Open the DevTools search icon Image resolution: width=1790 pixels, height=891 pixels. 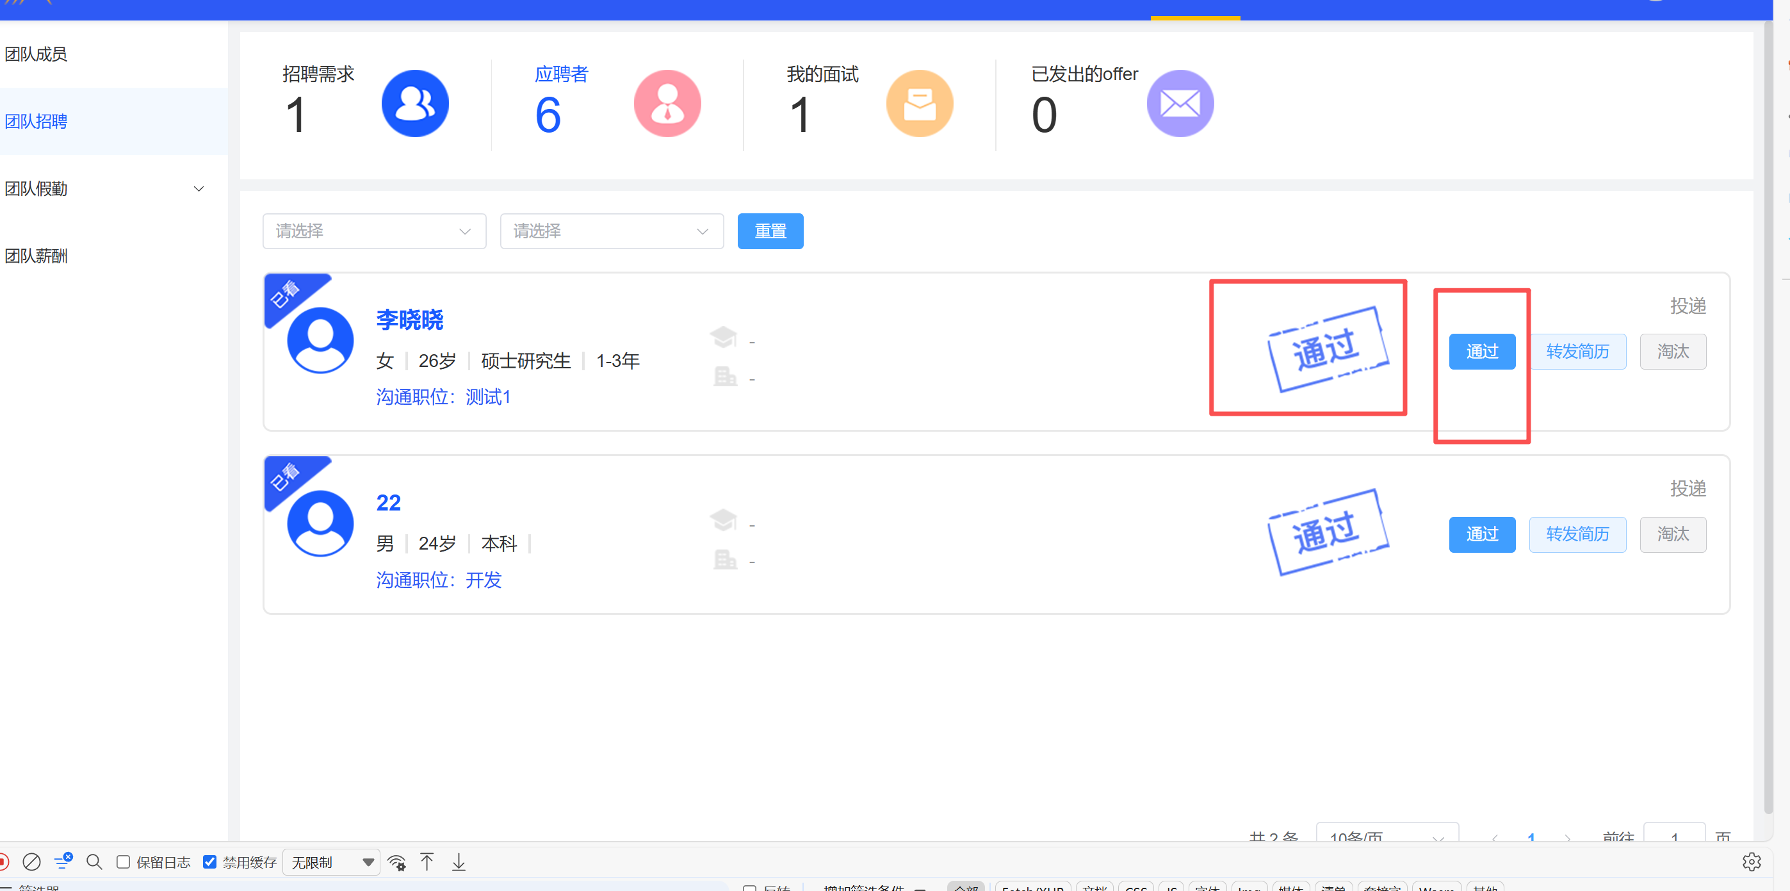click(94, 863)
